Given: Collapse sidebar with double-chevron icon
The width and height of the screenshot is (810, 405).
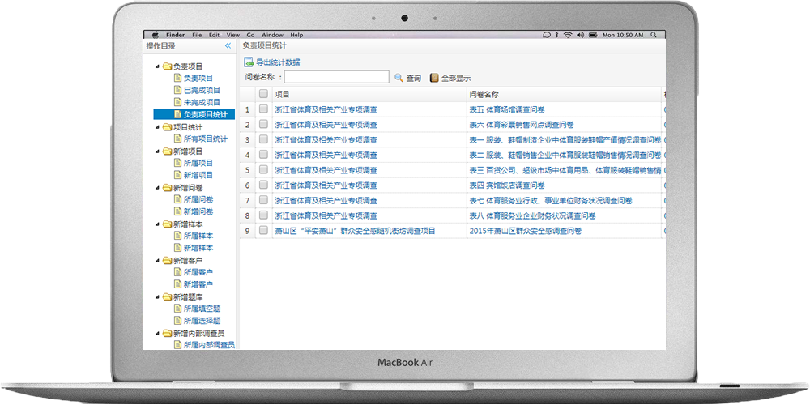Looking at the screenshot, I should 228,47.
